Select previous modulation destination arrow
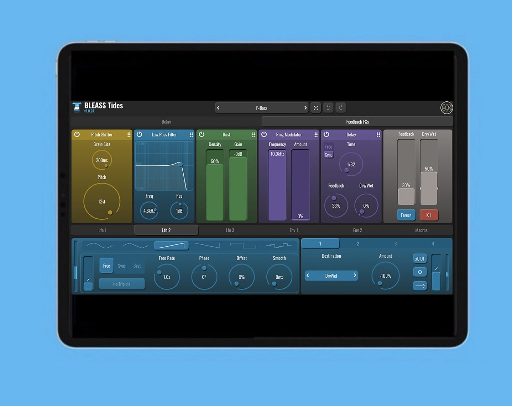Viewport: 512px width, 406px height. pos(308,276)
